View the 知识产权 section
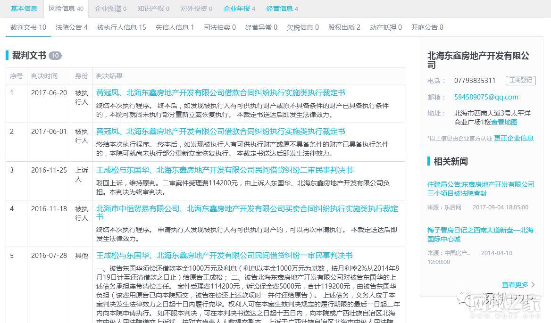This screenshot has width=551, height=323. click(150, 8)
